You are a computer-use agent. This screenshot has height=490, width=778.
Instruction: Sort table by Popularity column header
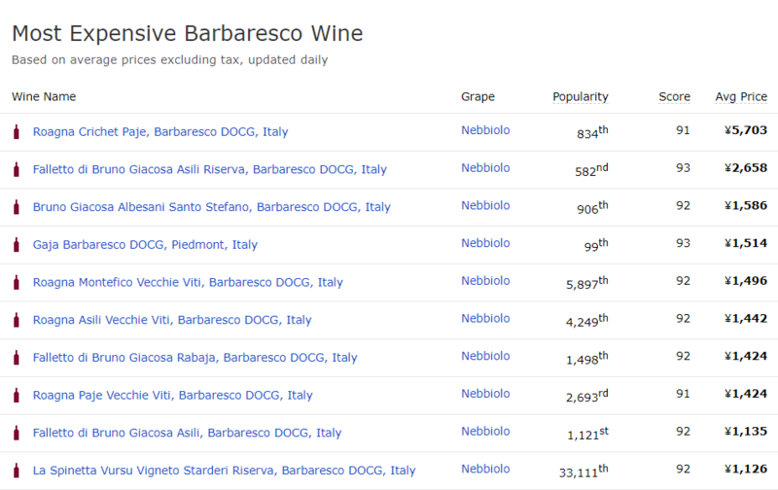pos(580,96)
